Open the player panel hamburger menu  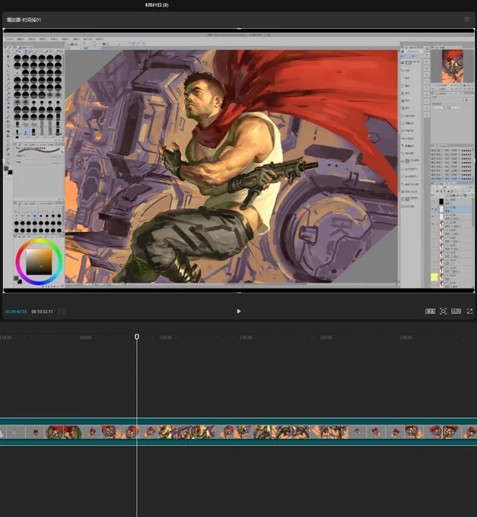tap(466, 20)
